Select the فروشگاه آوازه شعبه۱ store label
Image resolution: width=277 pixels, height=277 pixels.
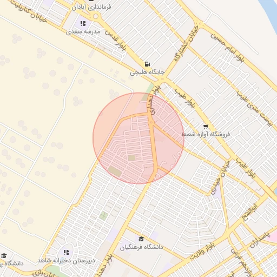pos(206,134)
